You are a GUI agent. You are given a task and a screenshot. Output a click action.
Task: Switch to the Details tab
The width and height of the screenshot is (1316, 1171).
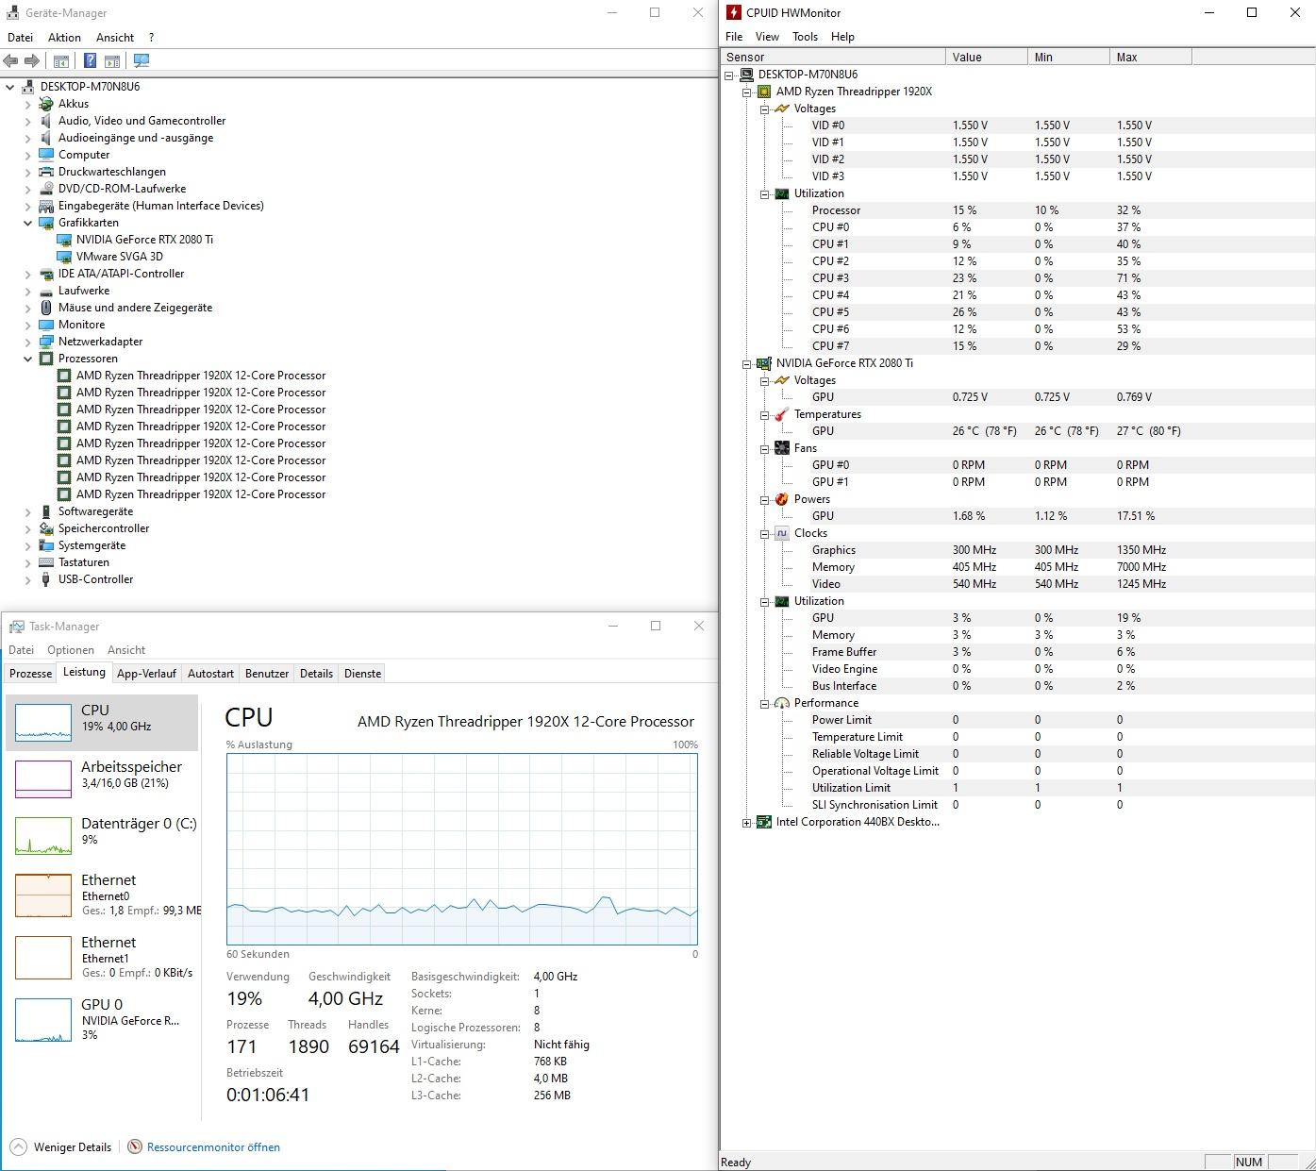[316, 674]
